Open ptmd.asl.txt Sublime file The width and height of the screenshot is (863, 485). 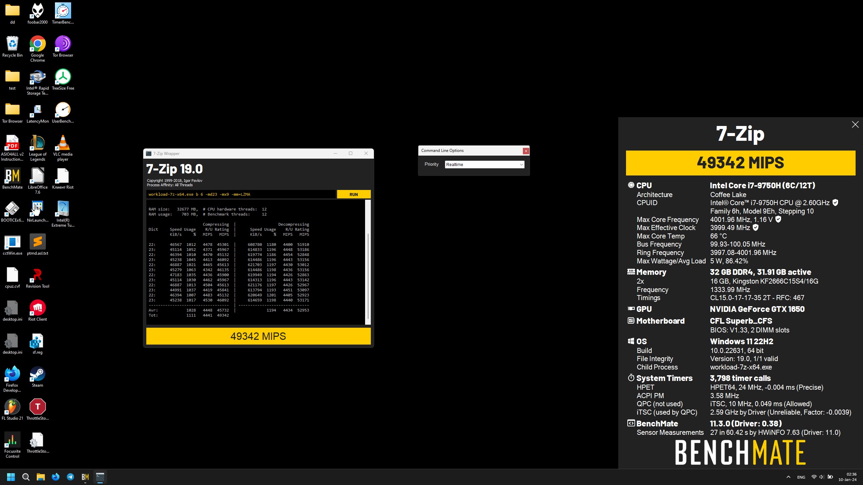coord(37,245)
